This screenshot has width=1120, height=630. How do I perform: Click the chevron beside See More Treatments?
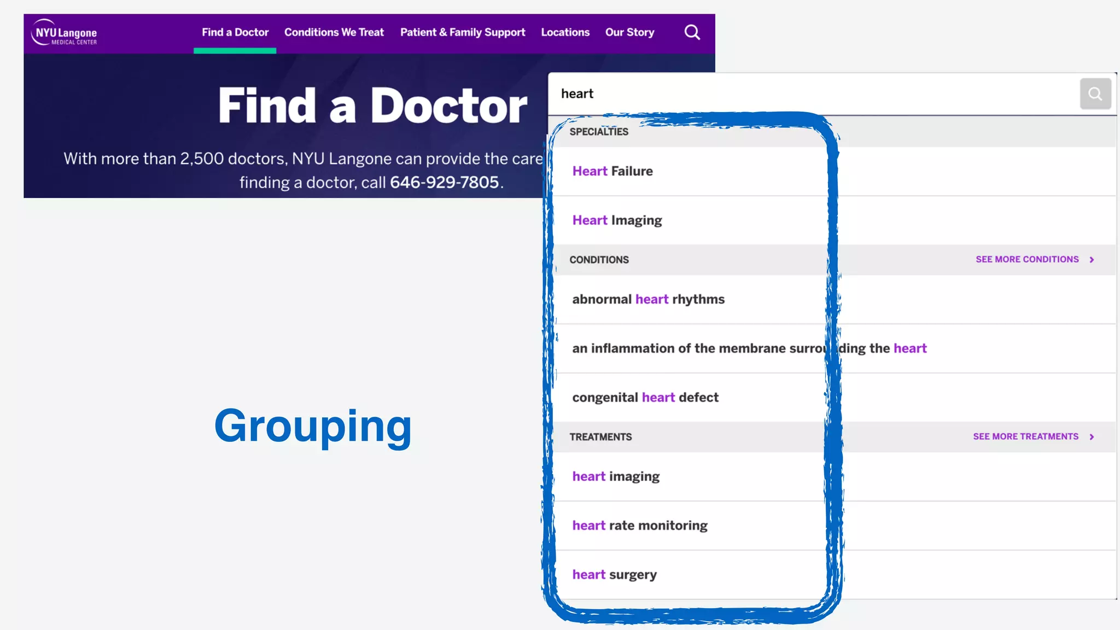tap(1092, 437)
